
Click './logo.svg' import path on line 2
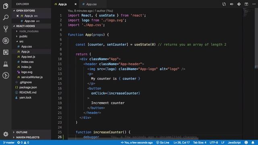tap(113, 20)
